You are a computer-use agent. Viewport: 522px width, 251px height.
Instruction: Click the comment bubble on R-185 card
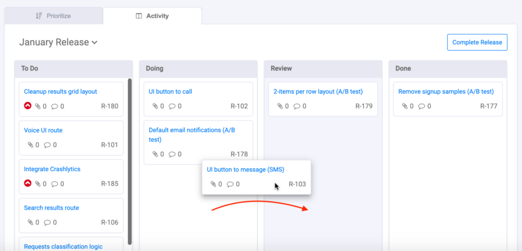click(x=55, y=183)
